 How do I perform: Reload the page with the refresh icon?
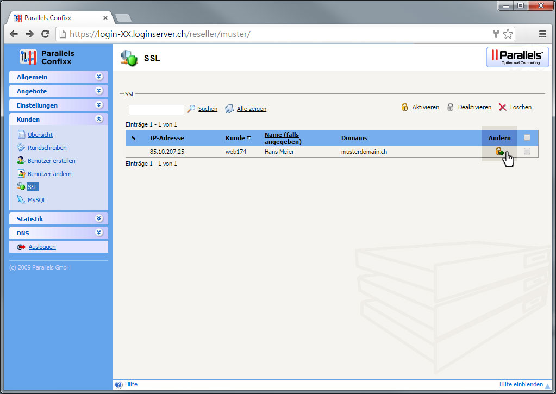45,34
